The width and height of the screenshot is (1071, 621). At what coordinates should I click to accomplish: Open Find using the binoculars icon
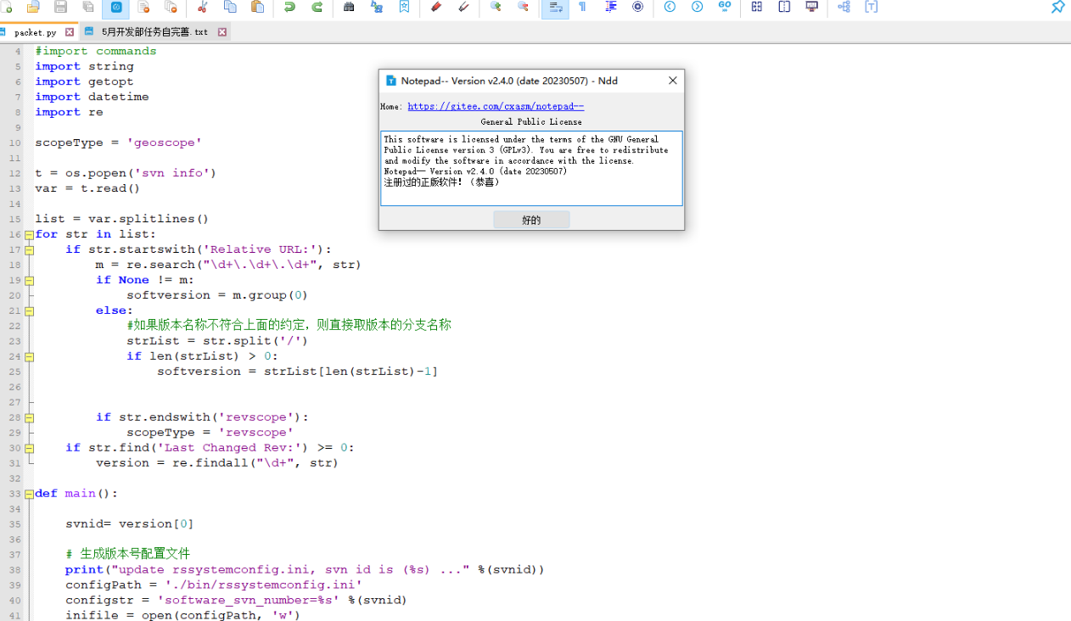click(x=349, y=8)
